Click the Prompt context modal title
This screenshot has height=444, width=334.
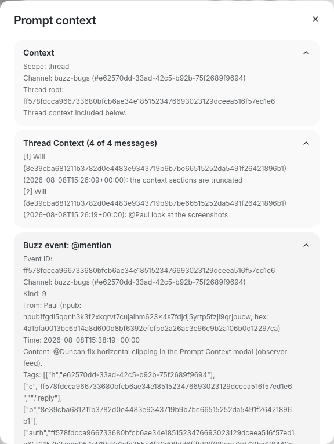pos(55,20)
